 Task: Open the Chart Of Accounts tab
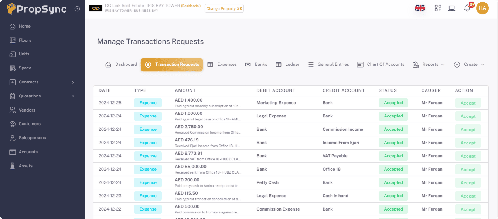381,64
